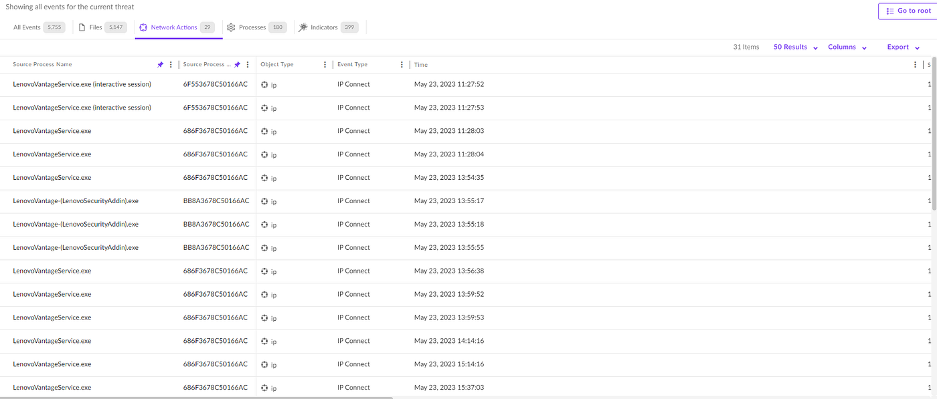Open the Processes tab
The image size is (937, 399).
(x=257, y=27)
